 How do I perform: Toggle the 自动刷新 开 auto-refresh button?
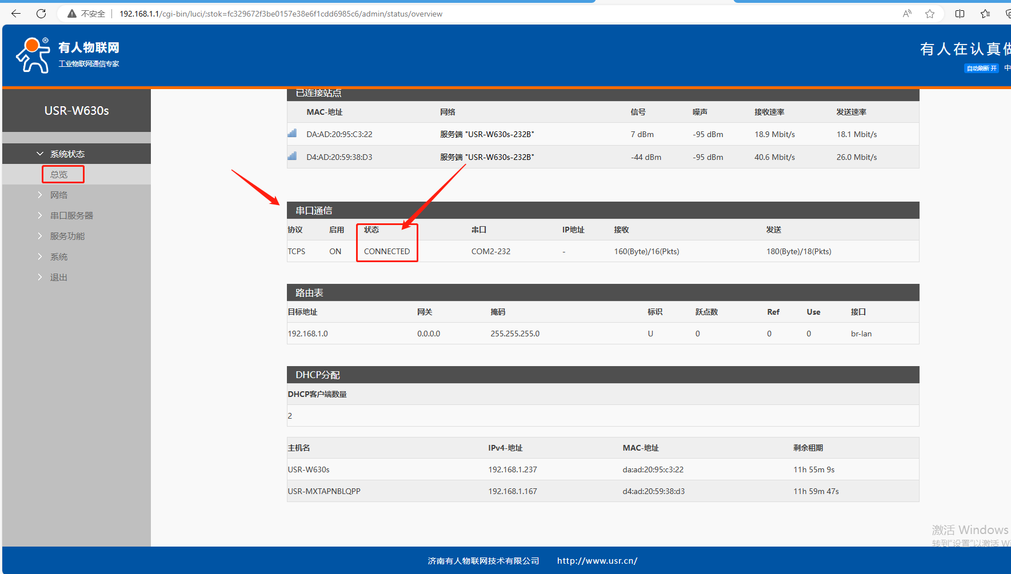[981, 69]
